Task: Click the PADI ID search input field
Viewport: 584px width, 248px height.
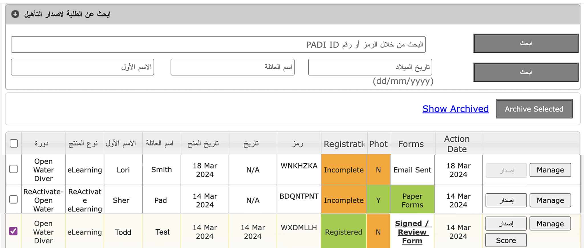Action: (218, 44)
